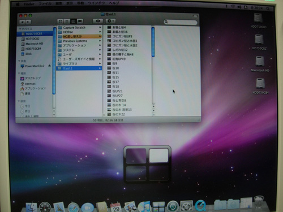
Task: Collapse the Devices sidebar section triangle
Action: pyautogui.click(x=20, y=29)
